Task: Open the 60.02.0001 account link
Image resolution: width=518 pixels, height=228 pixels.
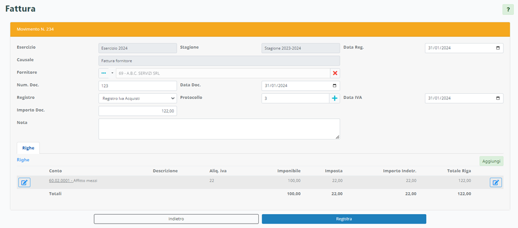Action: click(60, 181)
